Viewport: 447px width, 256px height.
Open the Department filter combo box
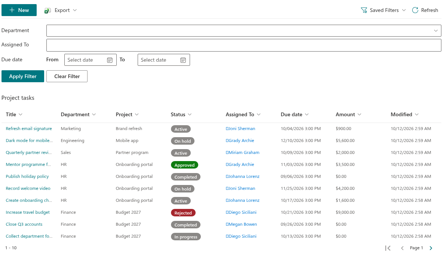coord(244,31)
